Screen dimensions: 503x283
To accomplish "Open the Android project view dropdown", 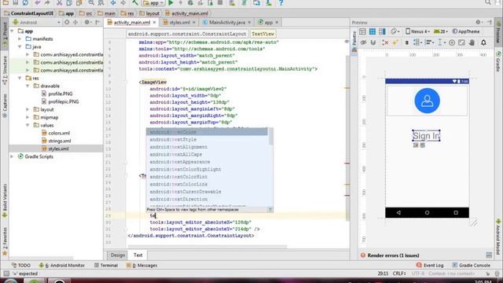I will tap(36, 22).
